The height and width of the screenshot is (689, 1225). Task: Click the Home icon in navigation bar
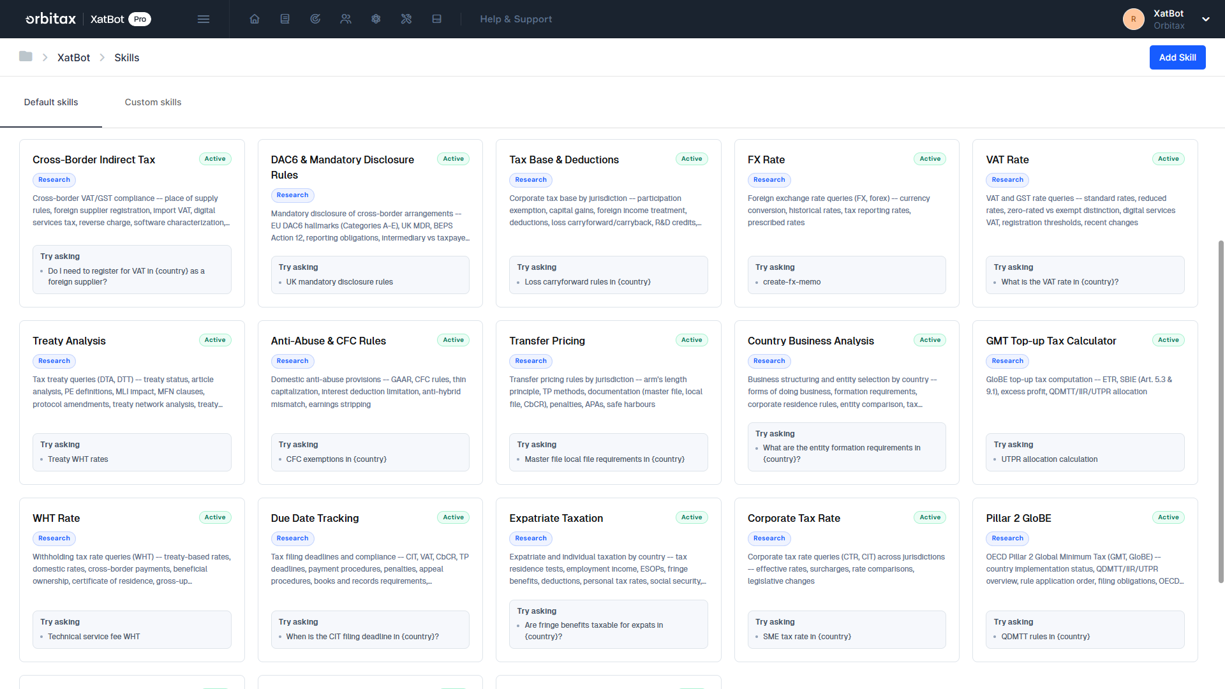[255, 19]
